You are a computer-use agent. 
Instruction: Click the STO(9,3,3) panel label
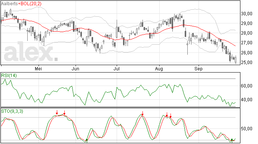[x=12, y=111]
